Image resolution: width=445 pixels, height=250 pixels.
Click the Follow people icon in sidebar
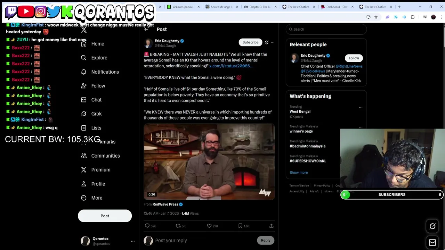[83, 86]
